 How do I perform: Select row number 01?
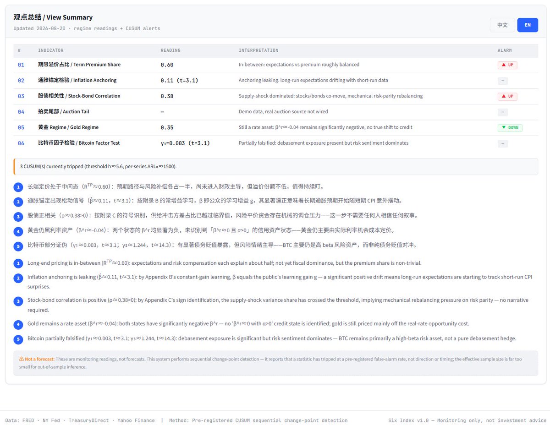tap(21, 65)
